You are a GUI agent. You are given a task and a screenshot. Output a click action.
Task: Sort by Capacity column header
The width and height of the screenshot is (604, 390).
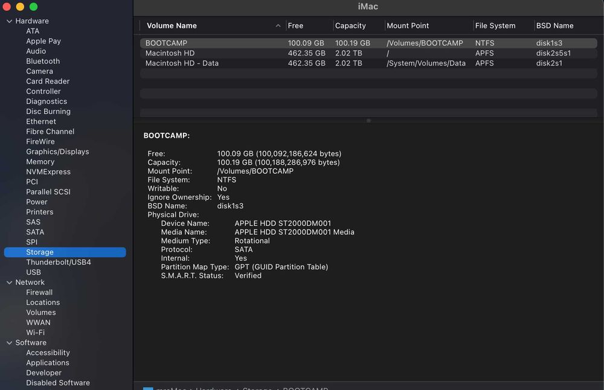point(350,26)
